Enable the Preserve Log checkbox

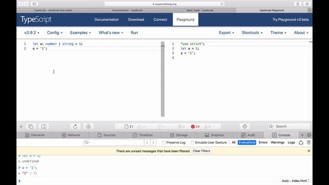163,143
